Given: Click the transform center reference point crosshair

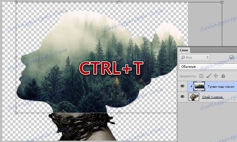Looking at the screenshot, I should pos(119,58).
